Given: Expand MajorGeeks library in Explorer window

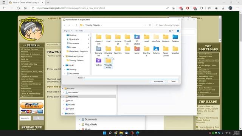Looking at the screenshot, I should coord(64,97).
